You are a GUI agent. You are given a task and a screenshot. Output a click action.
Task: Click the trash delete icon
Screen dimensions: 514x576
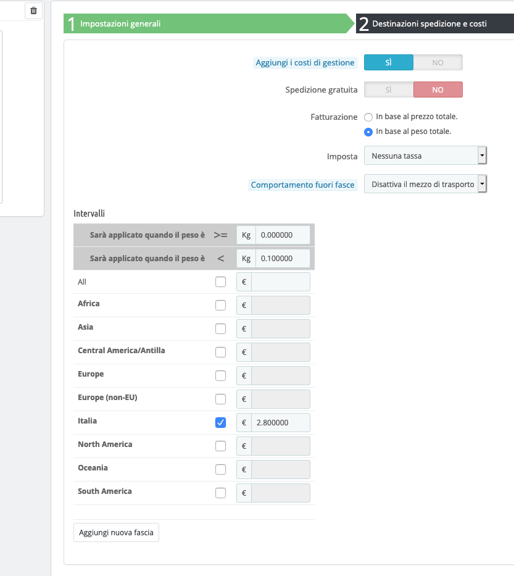coord(33,10)
